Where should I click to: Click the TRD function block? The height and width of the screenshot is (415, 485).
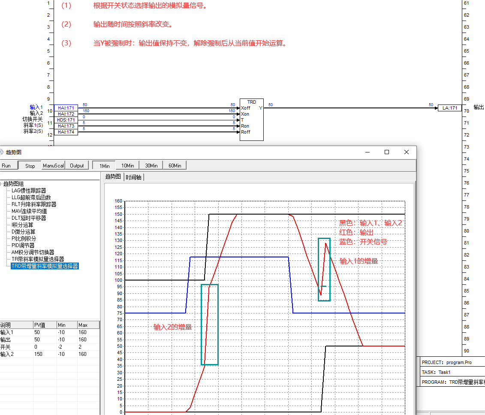(x=251, y=119)
